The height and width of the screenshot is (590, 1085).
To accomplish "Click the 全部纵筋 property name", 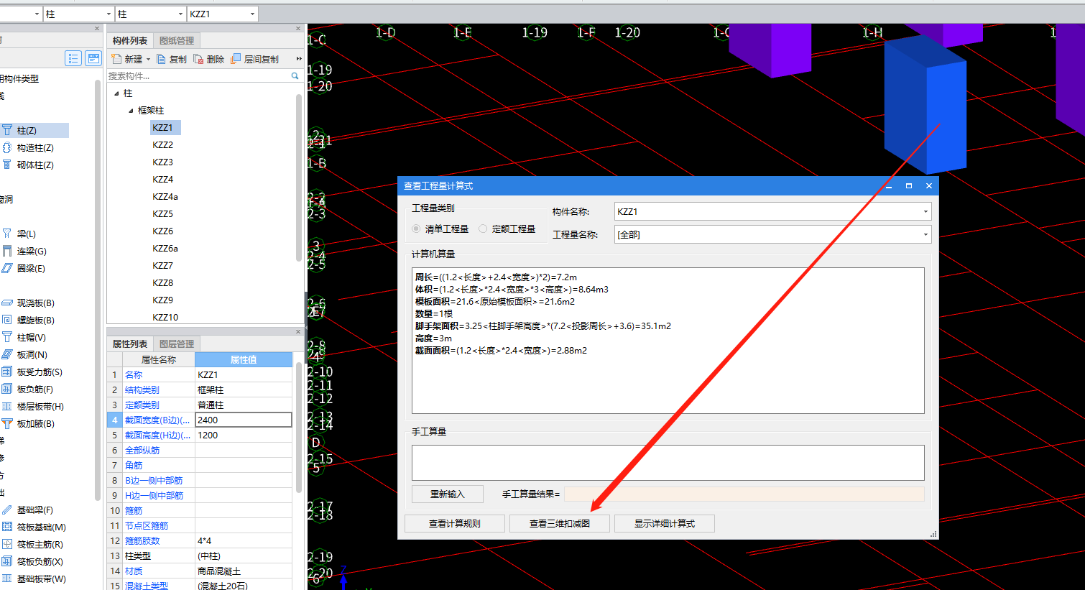I will click(142, 450).
